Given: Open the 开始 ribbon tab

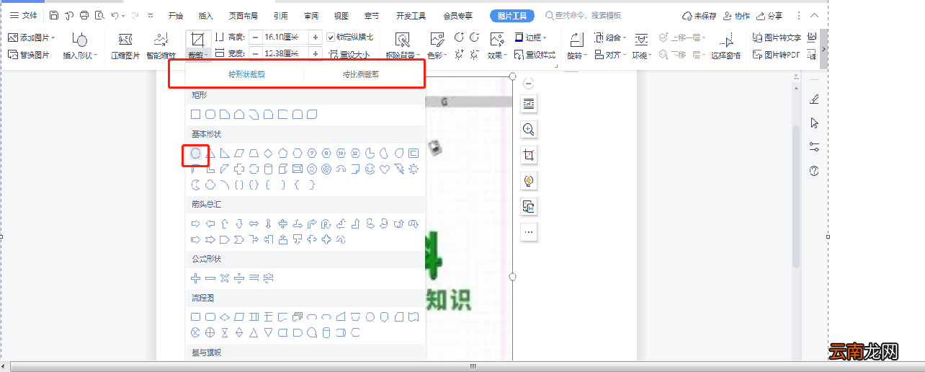Looking at the screenshot, I should [176, 15].
